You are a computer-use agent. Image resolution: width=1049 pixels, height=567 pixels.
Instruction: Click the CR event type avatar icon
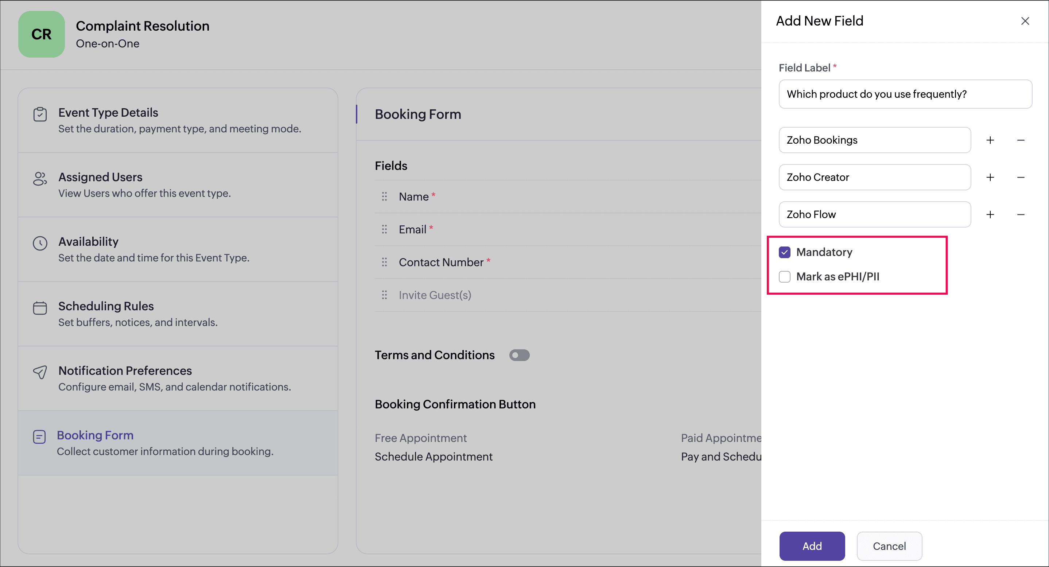(41, 34)
